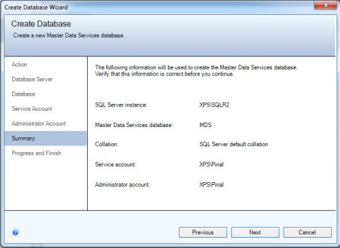
Task: Click the SQL Server instance label
Action: tap(121, 105)
